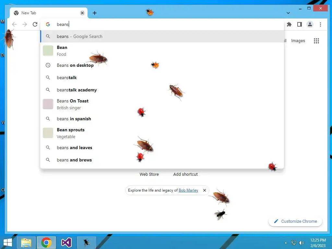Close the New Tab tab

[x=82, y=13]
